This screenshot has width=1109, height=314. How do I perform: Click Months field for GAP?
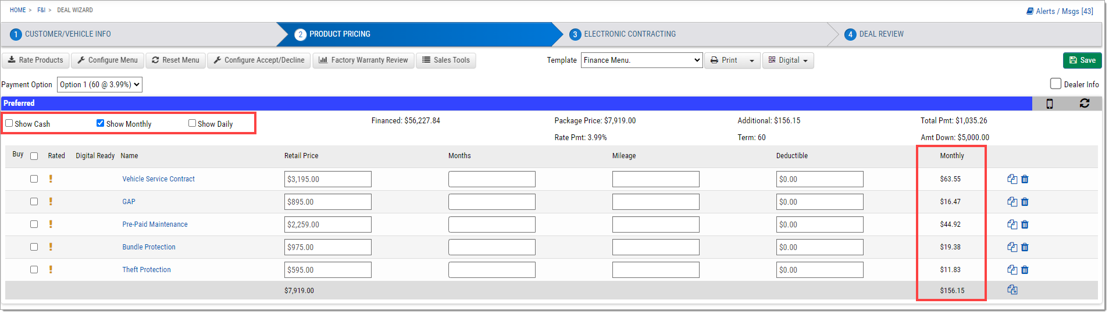coord(492,202)
